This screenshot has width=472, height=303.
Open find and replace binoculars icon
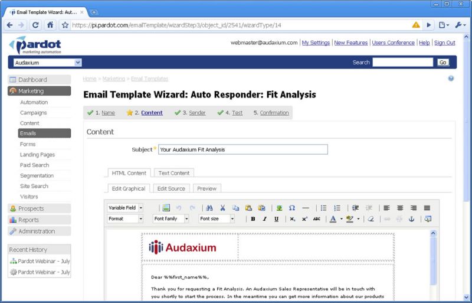[209, 208]
